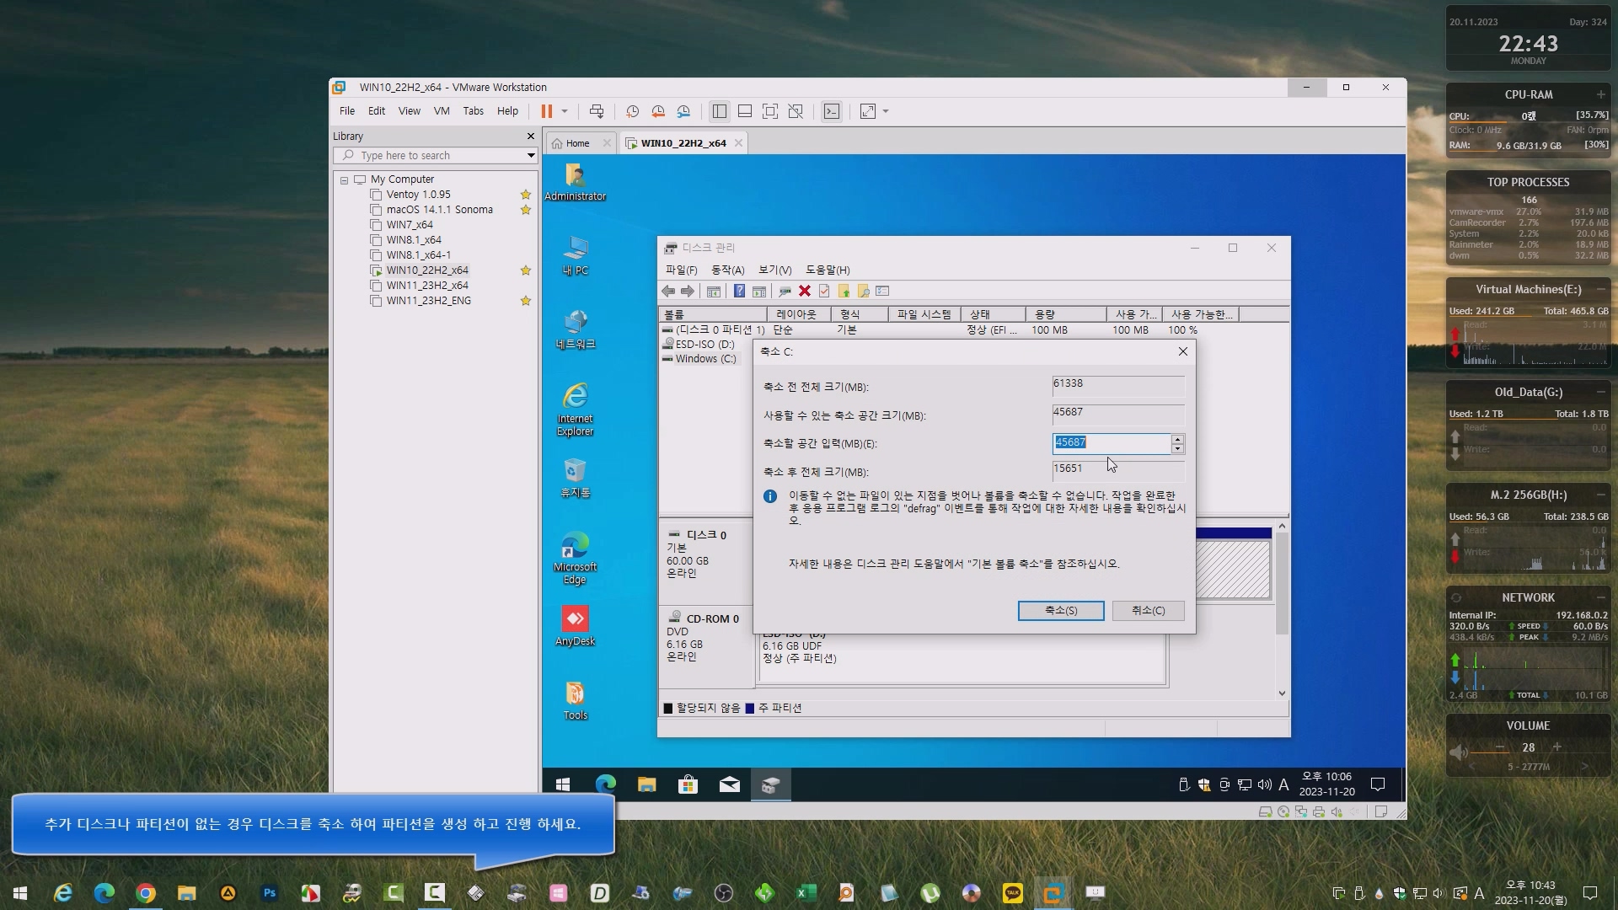
Task: Toggle the favorite star for WIN10_22H2_x64
Action: click(x=526, y=270)
